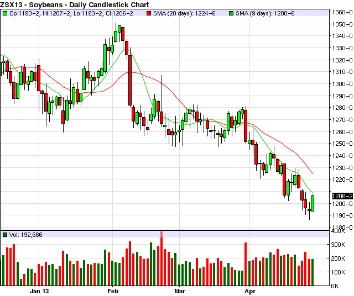Click the 1260-0 price axis label
Image resolution: width=354 pixels, height=296 pixels.
click(x=342, y=132)
